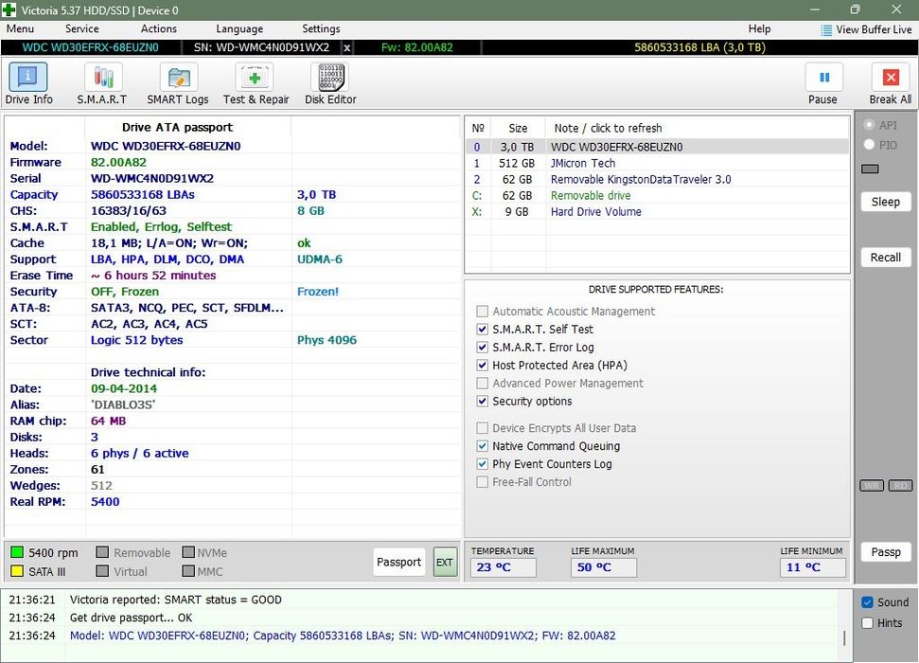
Task: Click the Erase Time ~ 6 hours 52 minutes
Action: point(153,276)
